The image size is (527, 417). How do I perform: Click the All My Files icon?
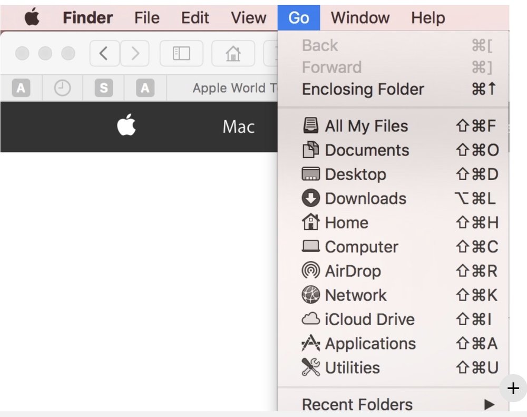click(310, 126)
